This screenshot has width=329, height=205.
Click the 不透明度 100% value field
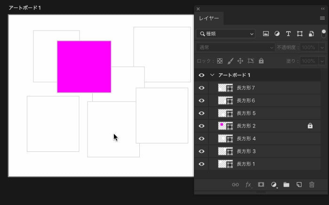[309, 47]
